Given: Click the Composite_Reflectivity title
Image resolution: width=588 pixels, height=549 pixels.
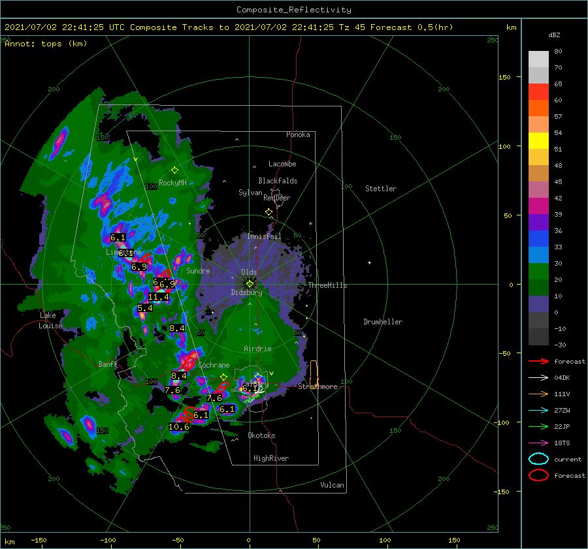Looking at the screenshot, I should pyautogui.click(x=293, y=10).
